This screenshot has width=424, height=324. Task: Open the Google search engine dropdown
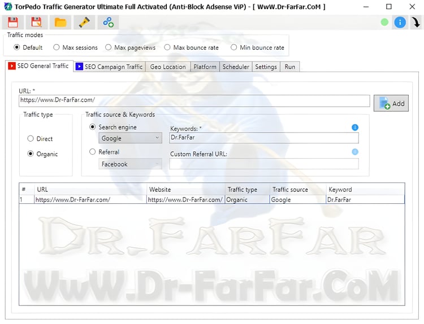[x=130, y=138]
